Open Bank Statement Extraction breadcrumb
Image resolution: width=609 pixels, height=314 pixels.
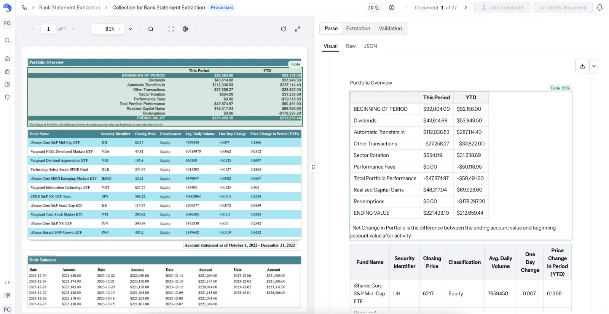click(70, 8)
